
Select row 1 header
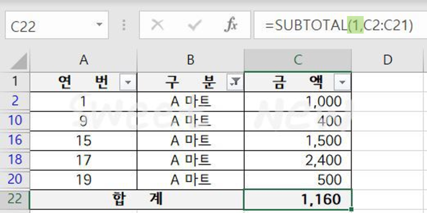(15, 82)
